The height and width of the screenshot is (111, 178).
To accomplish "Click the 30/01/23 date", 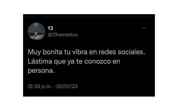I will point(67,86).
